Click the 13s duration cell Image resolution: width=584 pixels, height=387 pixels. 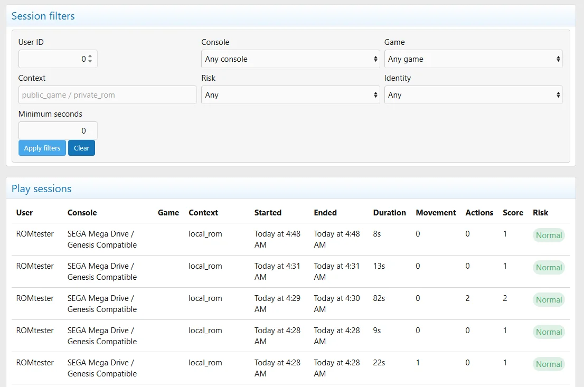tap(379, 266)
